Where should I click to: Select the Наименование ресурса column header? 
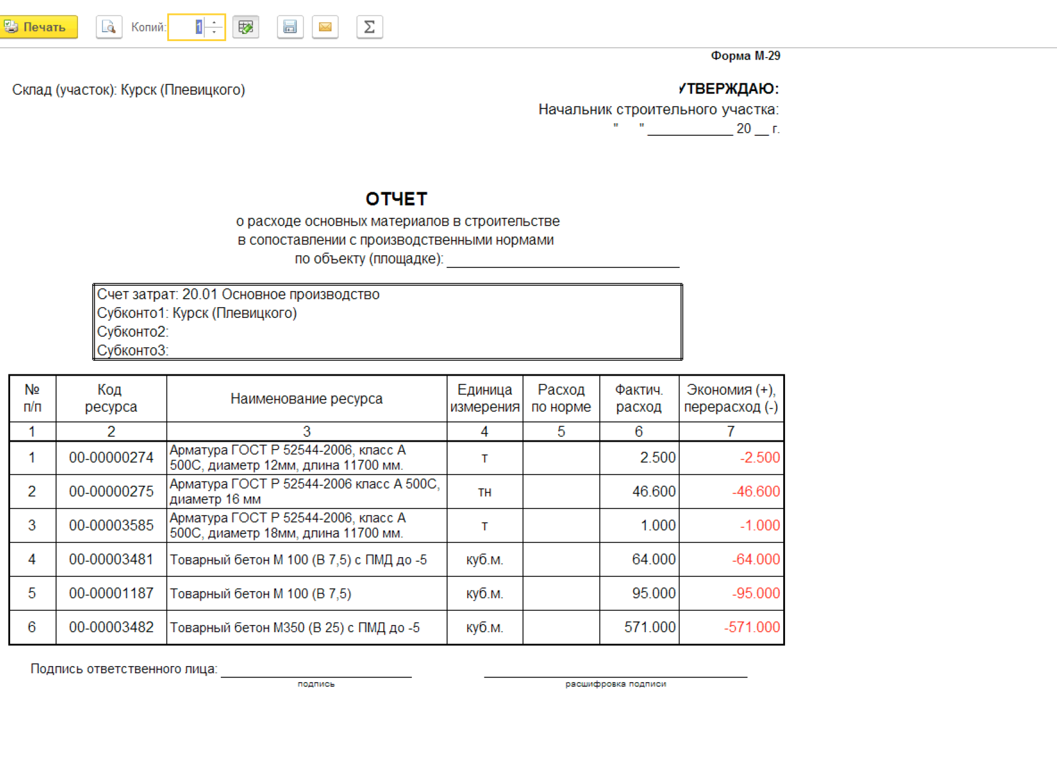(306, 399)
